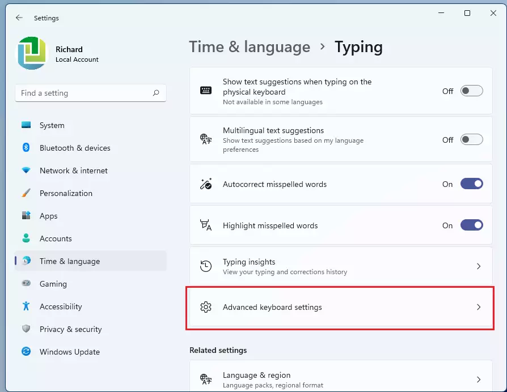This screenshot has height=392, width=507.
Task: Click the keyboard icon for text suggestions
Action: 206,91
